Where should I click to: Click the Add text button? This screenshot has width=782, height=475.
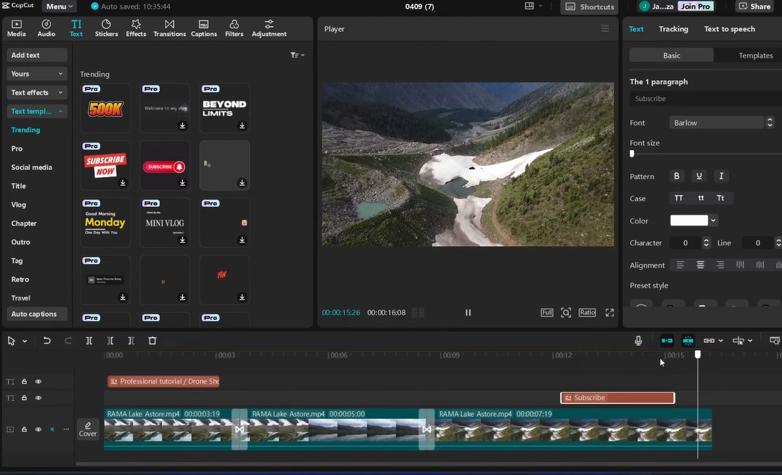(x=37, y=55)
